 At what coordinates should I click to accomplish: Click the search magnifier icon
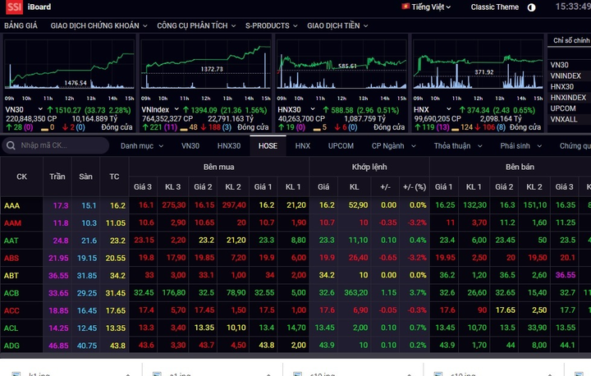[x=11, y=145]
